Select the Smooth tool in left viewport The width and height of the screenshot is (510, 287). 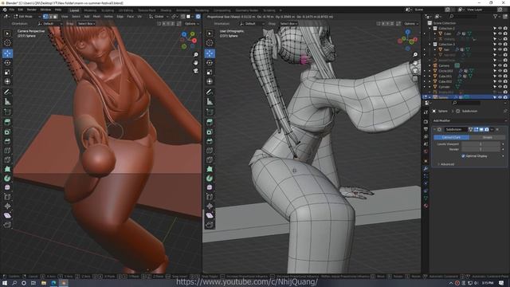click(x=7, y=188)
